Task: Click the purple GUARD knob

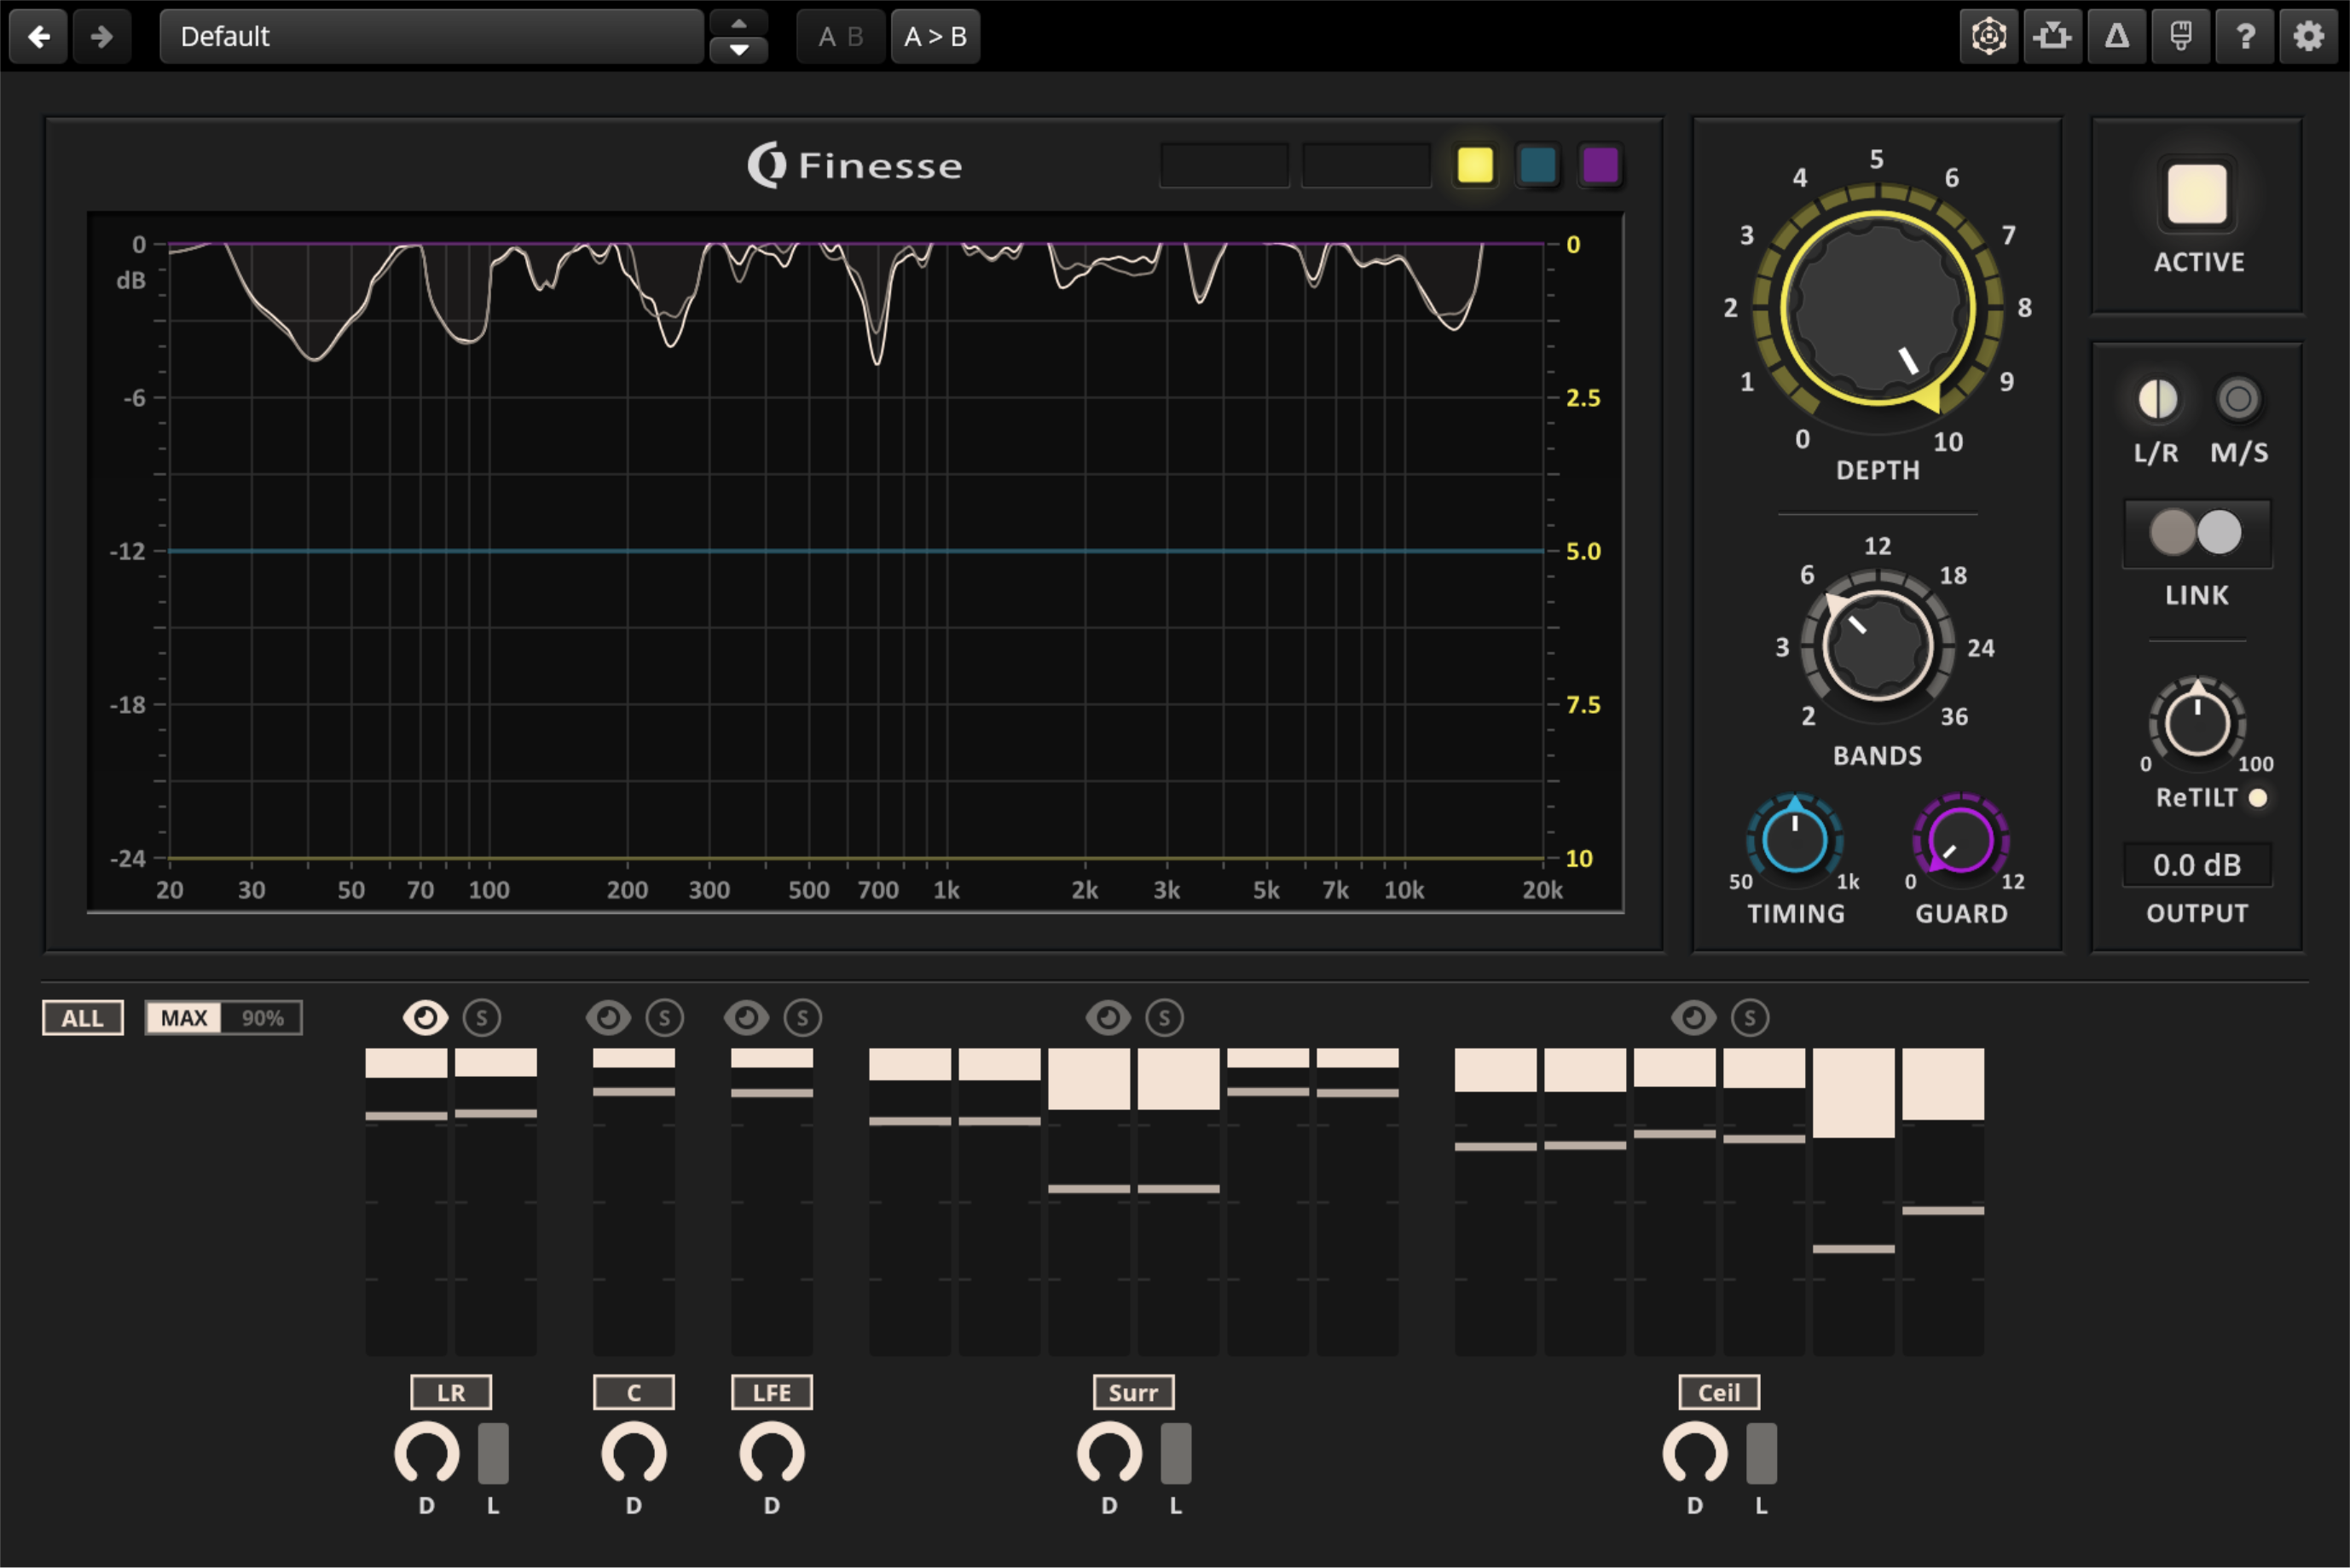Action: click(1960, 839)
